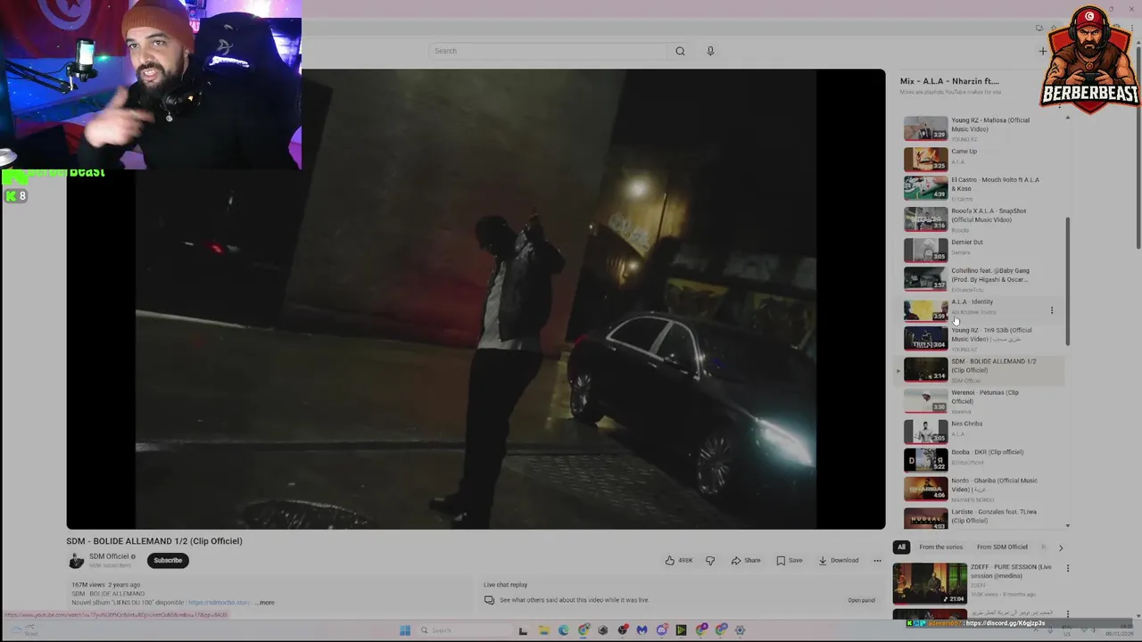The height and width of the screenshot is (642, 1142).
Task: Open the sdmocho.store link in description
Action: (219, 603)
